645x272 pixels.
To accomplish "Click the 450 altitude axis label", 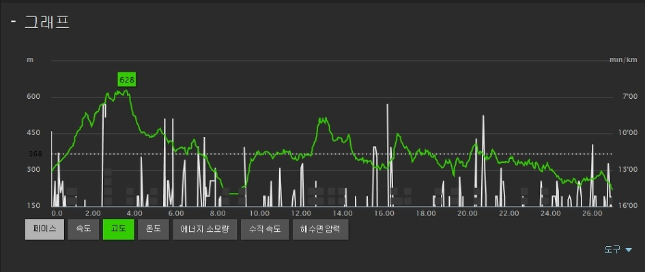I will point(33,133).
